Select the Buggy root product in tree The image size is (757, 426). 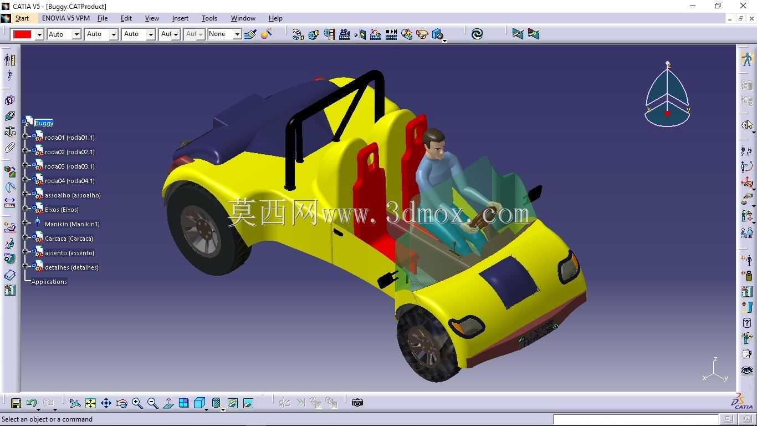pos(44,123)
